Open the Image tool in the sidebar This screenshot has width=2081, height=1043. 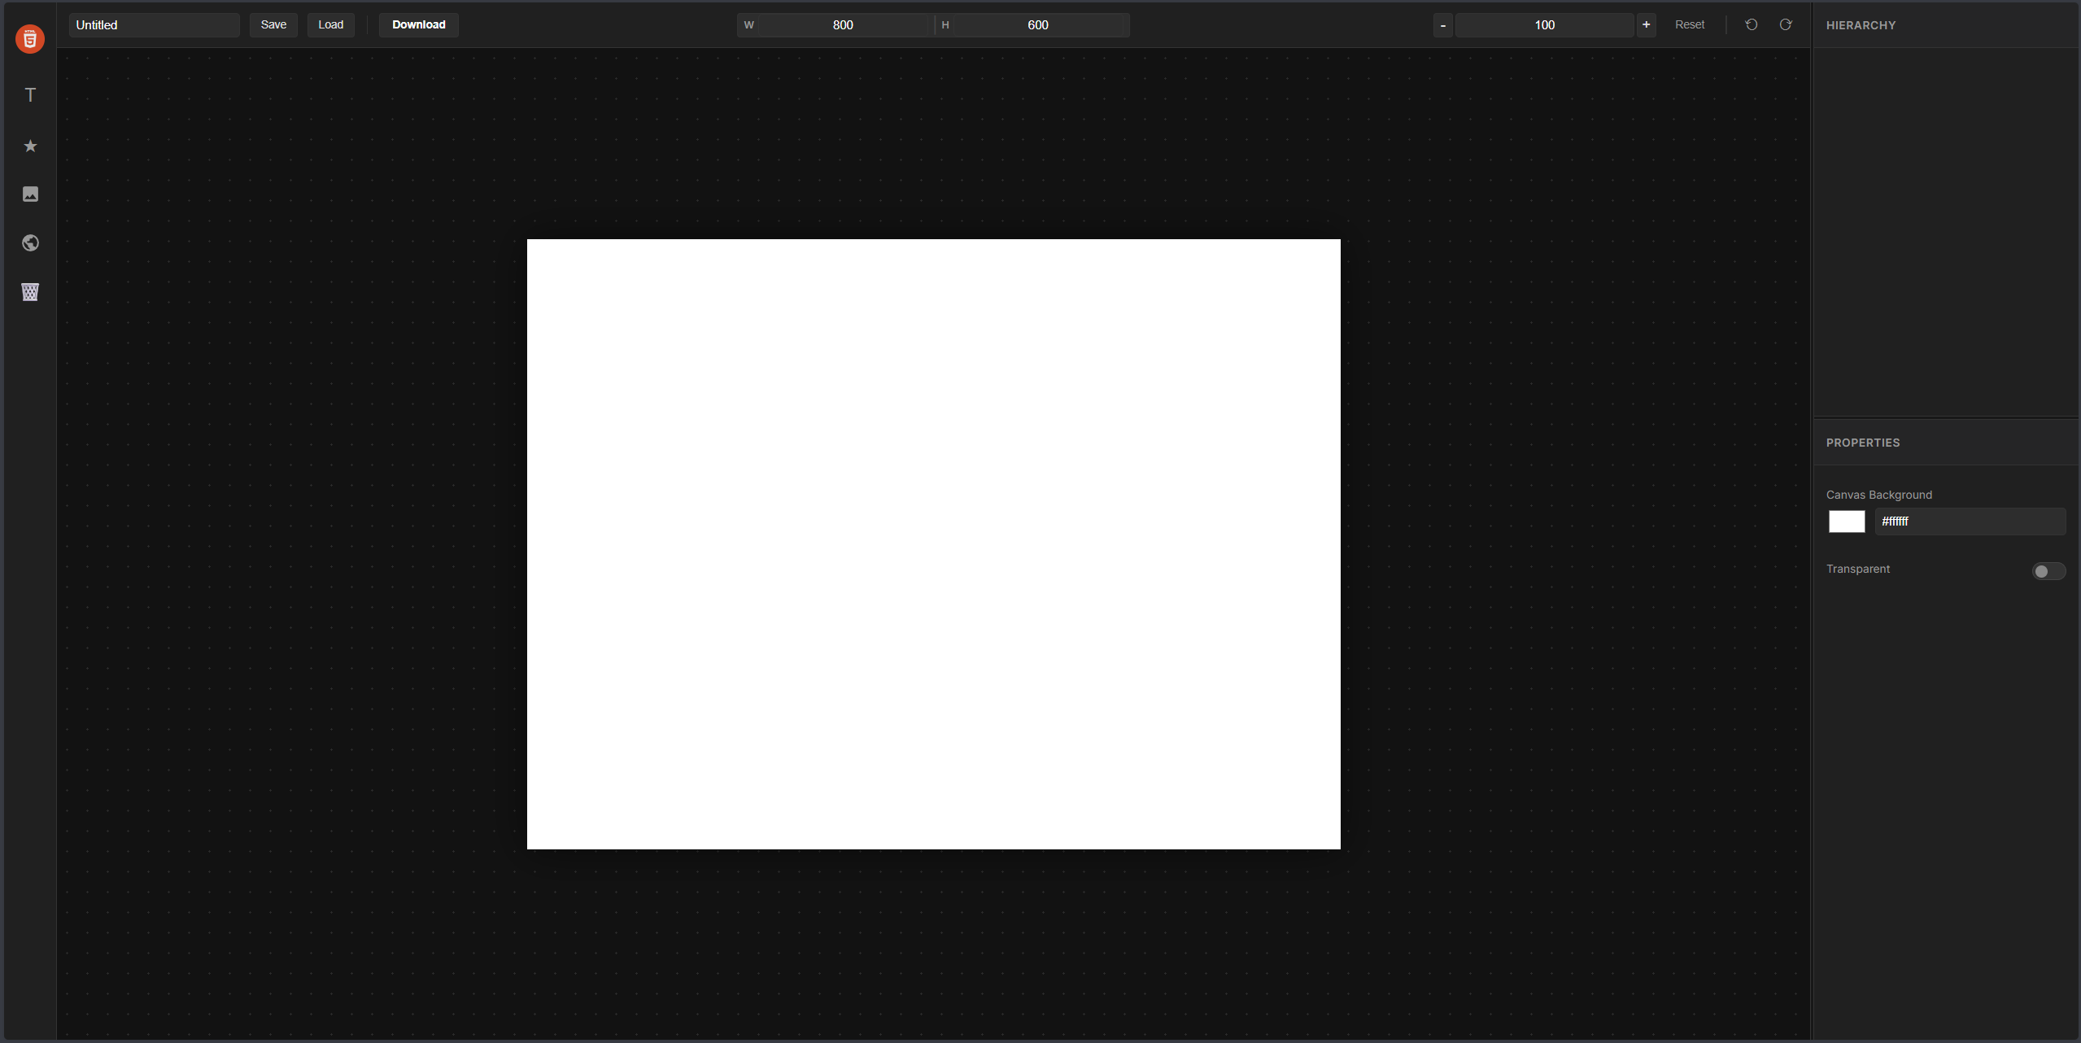point(30,194)
